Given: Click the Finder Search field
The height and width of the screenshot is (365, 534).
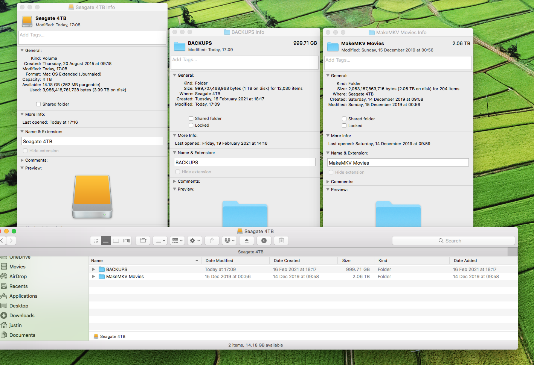Looking at the screenshot, I should pyautogui.click(x=453, y=241).
